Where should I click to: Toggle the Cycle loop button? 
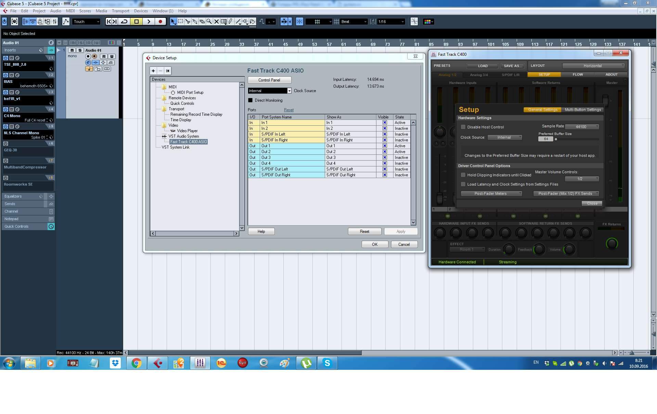click(125, 22)
